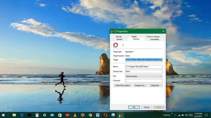Click the empty Comment field
This screenshot has height=118, width=211.
coord(144,81)
